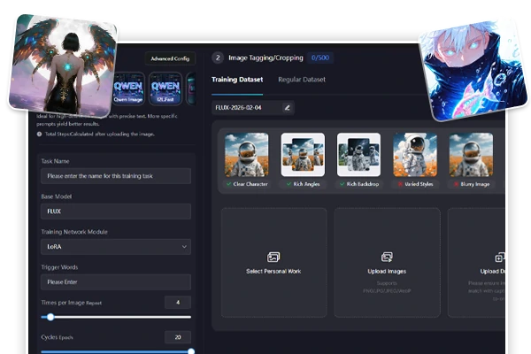Screen dimensions: 531x354
Task: Click the Trigger Words input field
Action: (x=116, y=282)
